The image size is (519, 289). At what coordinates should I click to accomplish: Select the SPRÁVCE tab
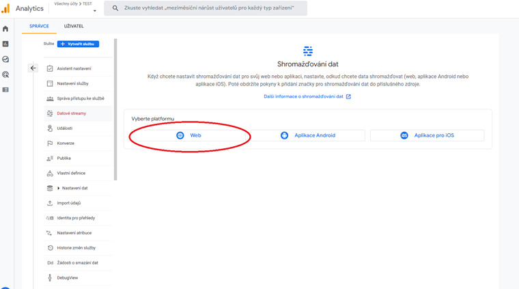[x=39, y=26]
